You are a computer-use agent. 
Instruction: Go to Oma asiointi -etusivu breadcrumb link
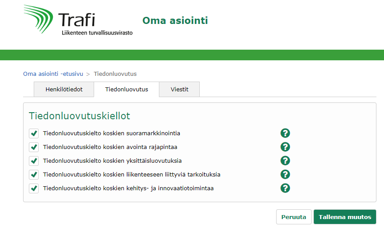tap(53, 74)
